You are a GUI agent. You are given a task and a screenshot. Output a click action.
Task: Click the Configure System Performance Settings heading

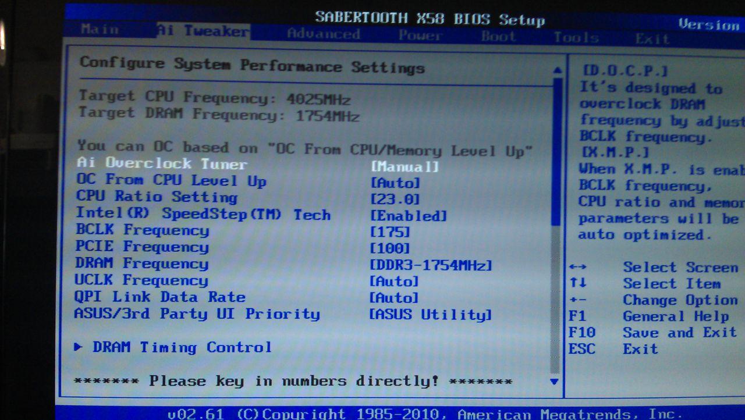[x=252, y=65]
